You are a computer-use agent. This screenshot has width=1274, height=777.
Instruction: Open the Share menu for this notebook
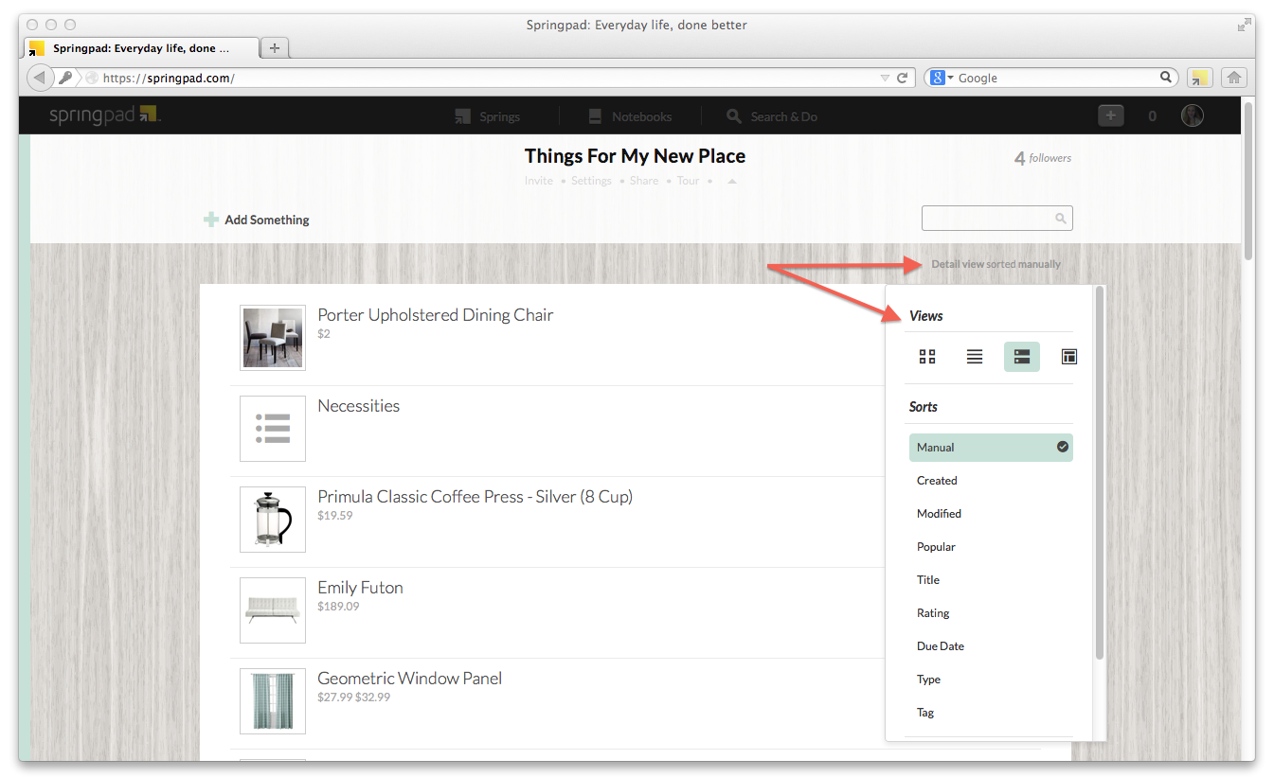(x=643, y=180)
